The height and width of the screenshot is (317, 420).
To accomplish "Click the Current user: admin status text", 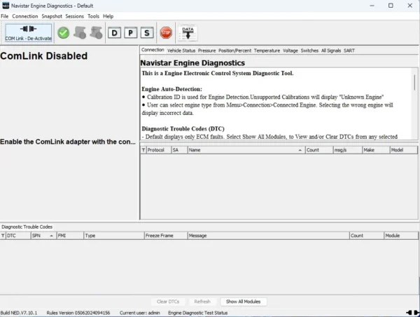I will pos(140,313).
